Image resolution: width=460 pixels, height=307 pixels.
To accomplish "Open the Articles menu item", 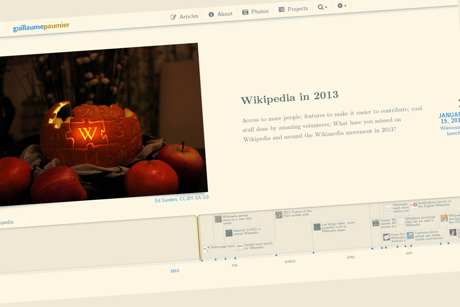I will (184, 17).
